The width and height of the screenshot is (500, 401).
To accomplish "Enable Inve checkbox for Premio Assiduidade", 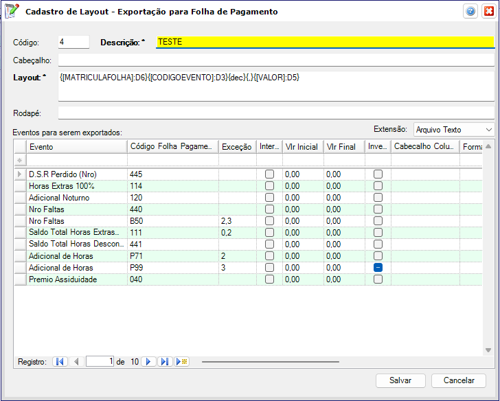I will coord(378,279).
